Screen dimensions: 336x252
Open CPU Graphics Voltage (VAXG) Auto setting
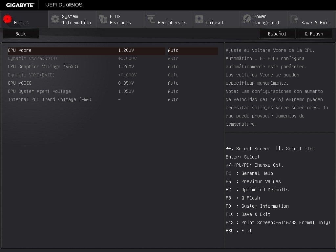[173, 67]
